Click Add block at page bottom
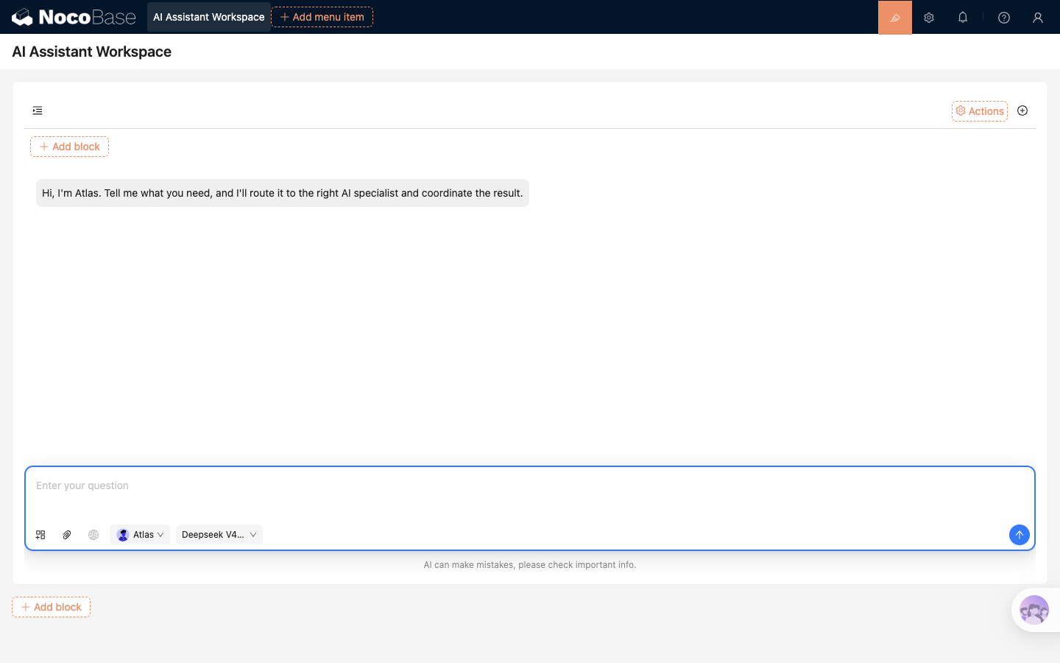 pos(51,607)
